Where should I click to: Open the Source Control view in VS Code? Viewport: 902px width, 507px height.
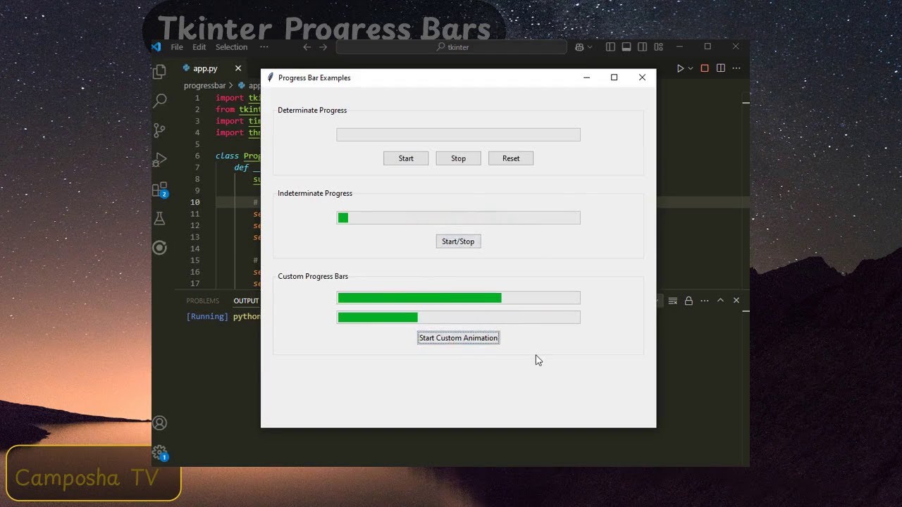160,130
